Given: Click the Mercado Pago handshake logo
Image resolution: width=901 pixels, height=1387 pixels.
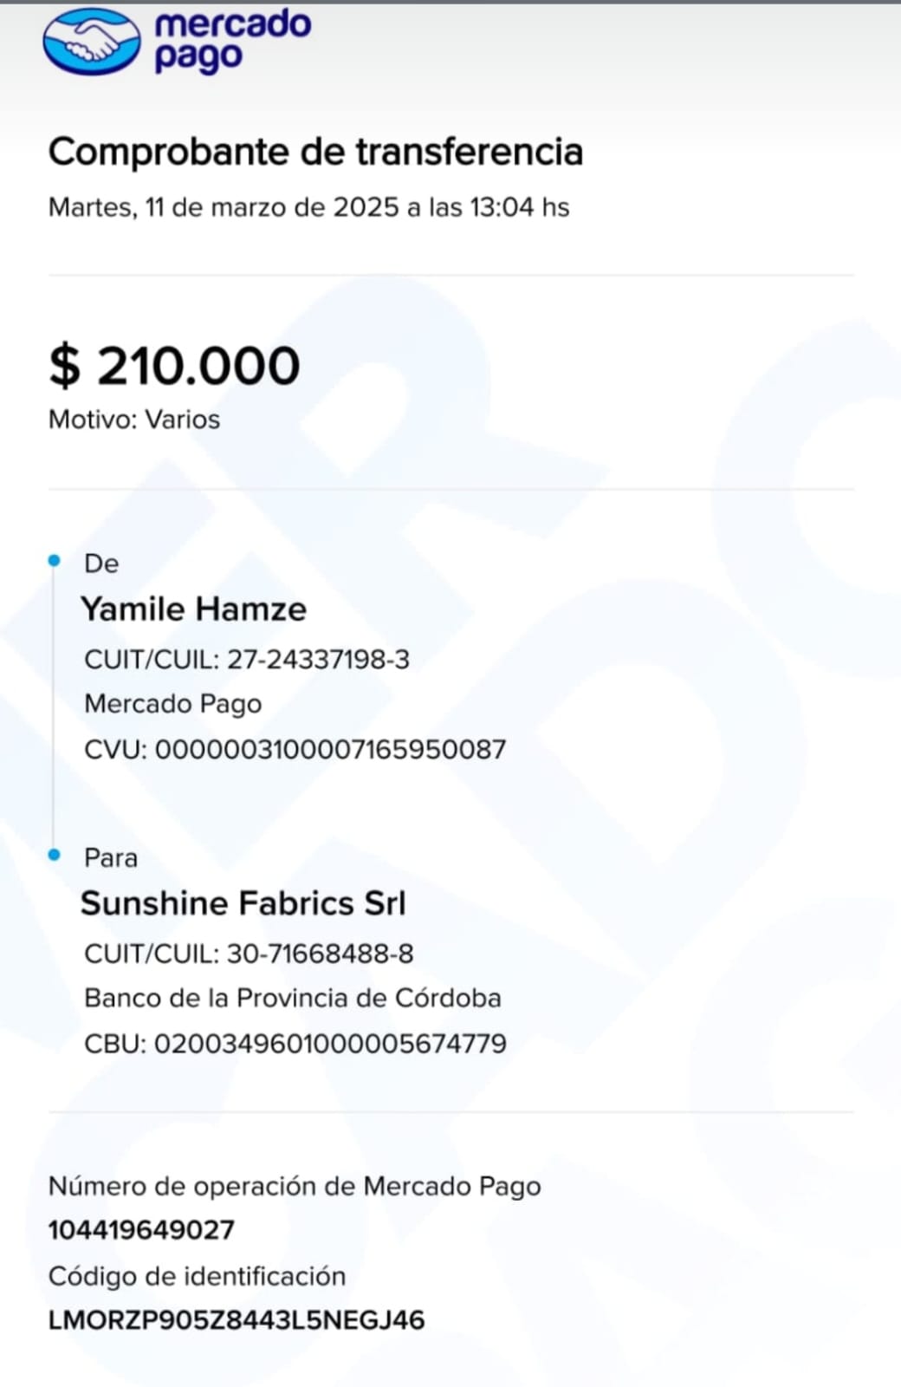Looking at the screenshot, I should click(91, 42).
